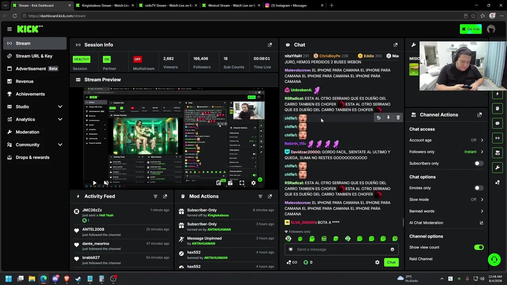Open the notes widget in right rail
This screenshot has height=285, width=507.
(497, 108)
